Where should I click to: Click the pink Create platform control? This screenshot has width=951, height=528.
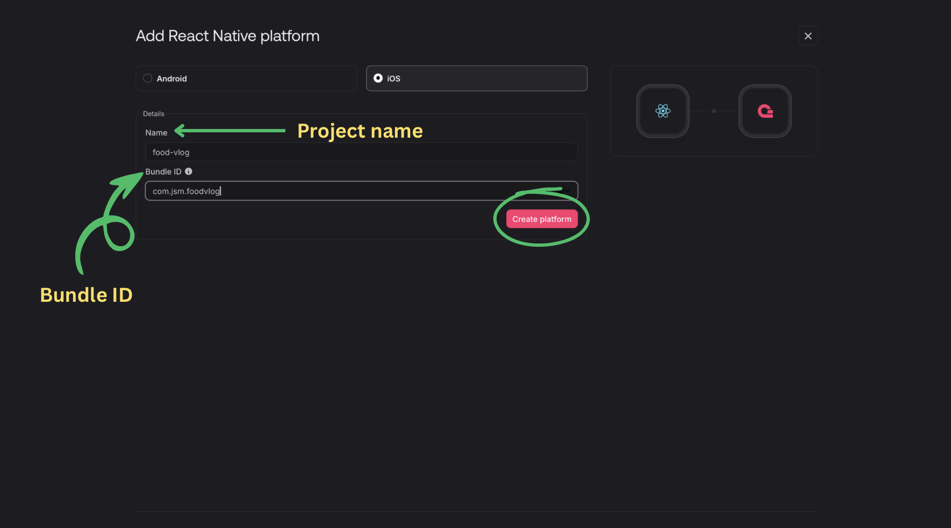coord(541,219)
